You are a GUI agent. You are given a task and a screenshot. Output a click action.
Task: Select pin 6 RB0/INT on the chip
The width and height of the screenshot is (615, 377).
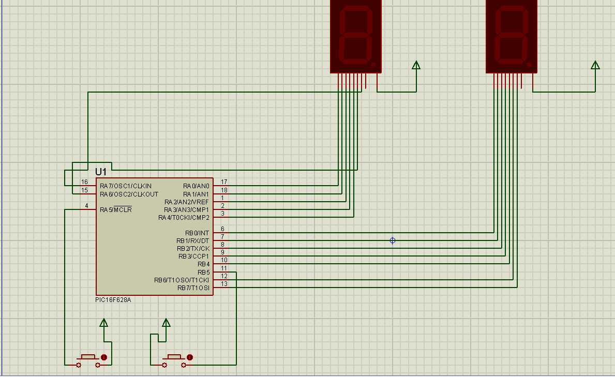[x=221, y=233]
